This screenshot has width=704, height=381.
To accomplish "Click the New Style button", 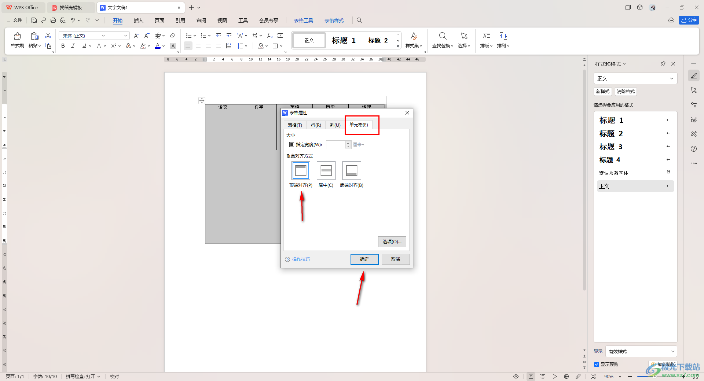I will [603, 92].
